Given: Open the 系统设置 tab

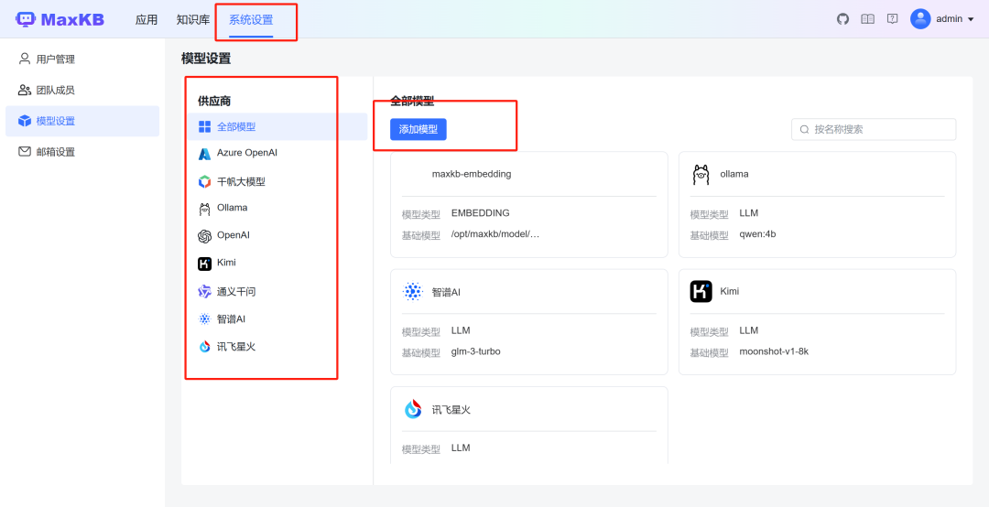Looking at the screenshot, I should click(x=251, y=19).
